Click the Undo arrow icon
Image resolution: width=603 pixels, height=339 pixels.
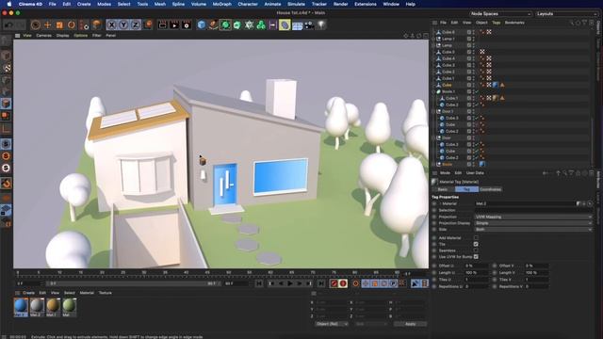click(x=8, y=25)
